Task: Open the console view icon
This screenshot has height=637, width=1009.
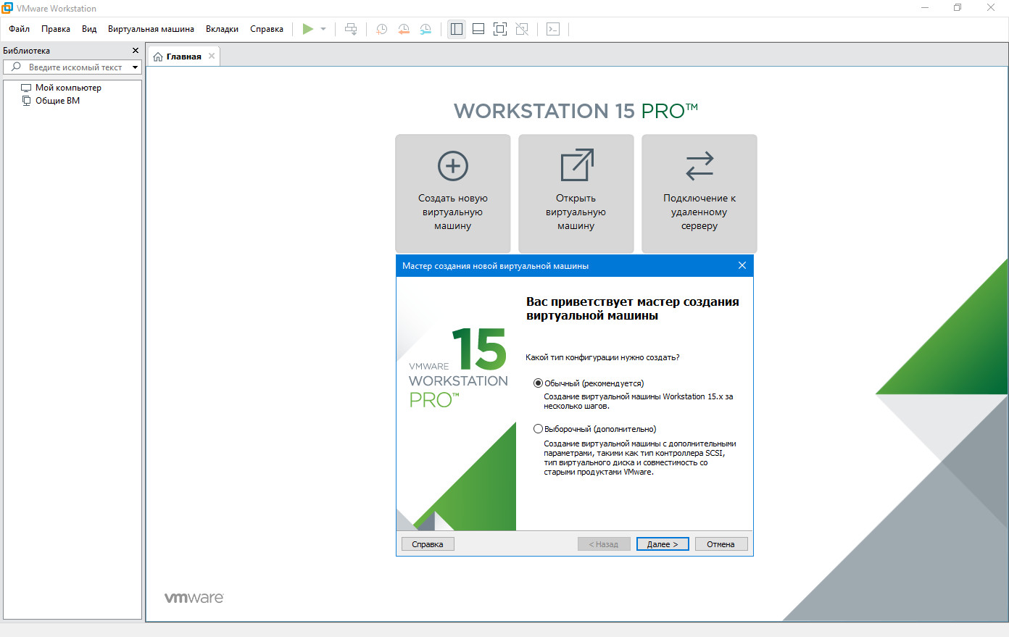Action: click(x=553, y=29)
